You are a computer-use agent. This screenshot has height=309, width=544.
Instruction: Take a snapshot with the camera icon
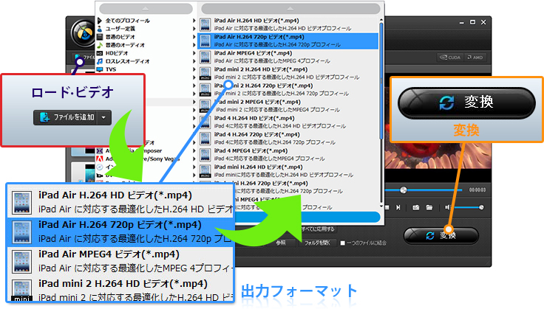415,207
